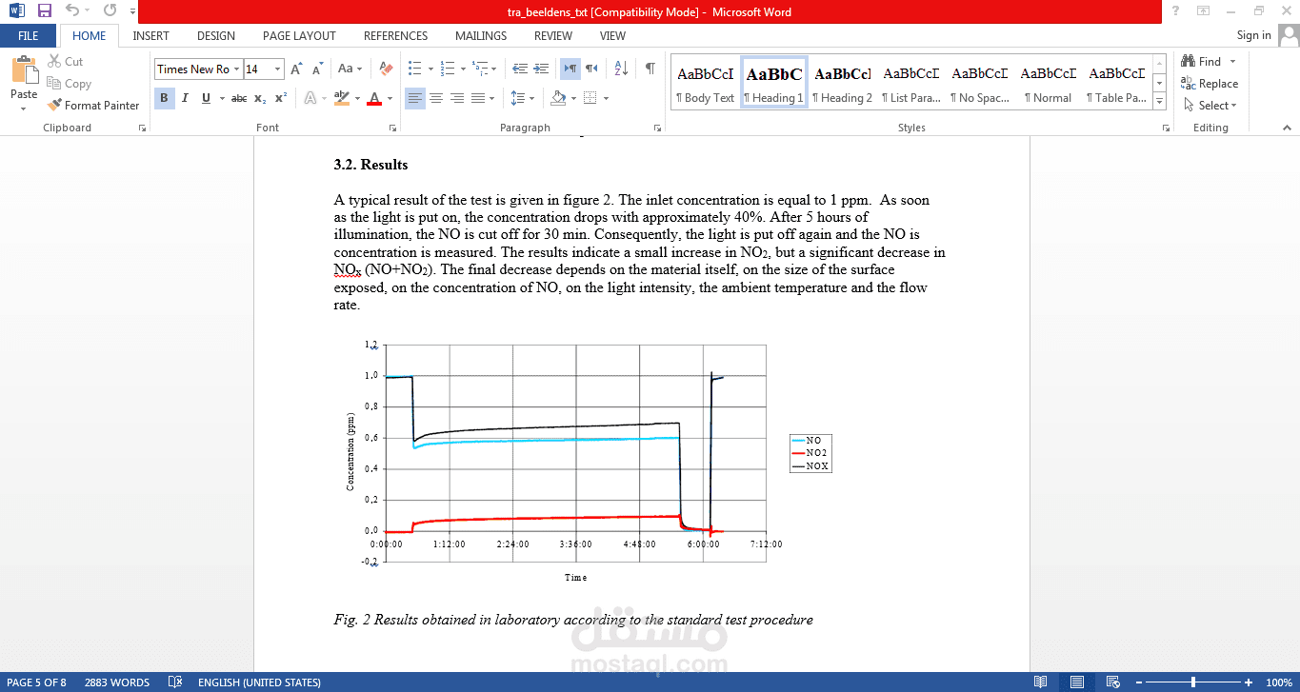
Task: Increase paragraph indent
Action: 542,69
